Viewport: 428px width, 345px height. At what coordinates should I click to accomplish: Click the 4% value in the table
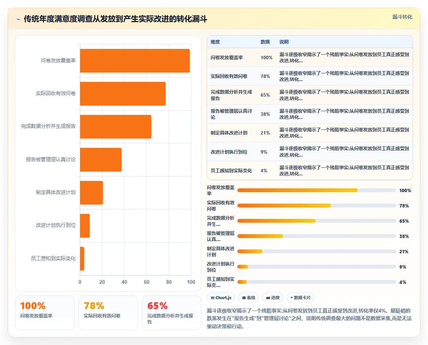pos(264,170)
